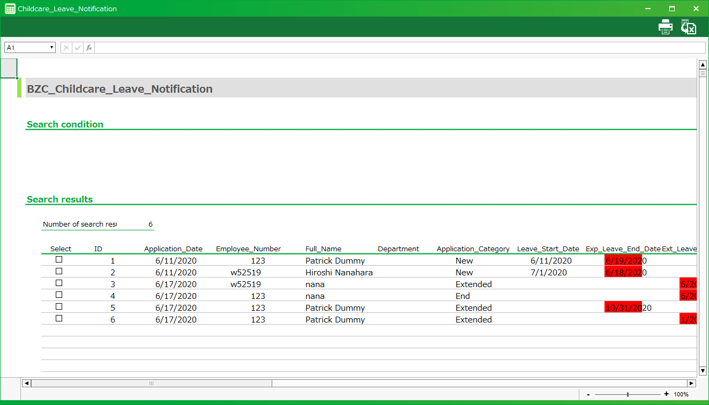This screenshot has height=405, width=709.
Task: Click the spreadsheet app icon in title bar
Action: (x=10, y=9)
